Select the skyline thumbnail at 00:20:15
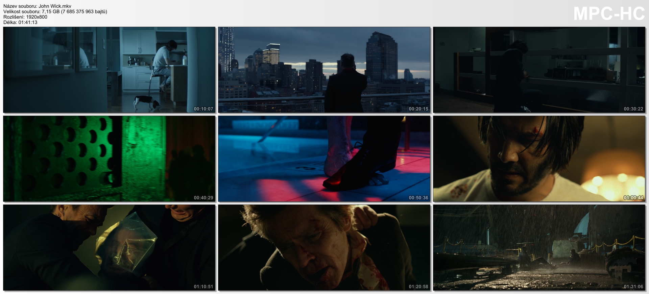Screen dimensions: 649x294 coord(324,70)
